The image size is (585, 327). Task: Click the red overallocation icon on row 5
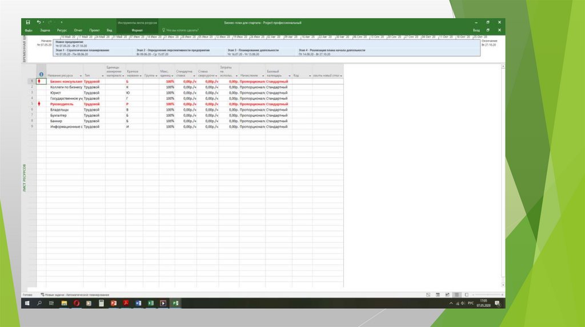point(39,104)
